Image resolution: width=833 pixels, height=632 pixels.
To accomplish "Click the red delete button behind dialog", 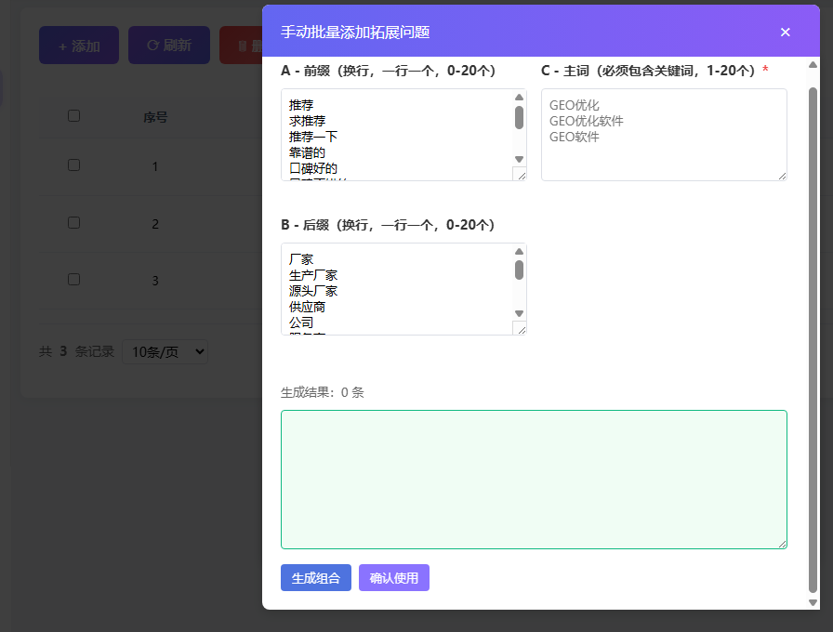I will (241, 46).
